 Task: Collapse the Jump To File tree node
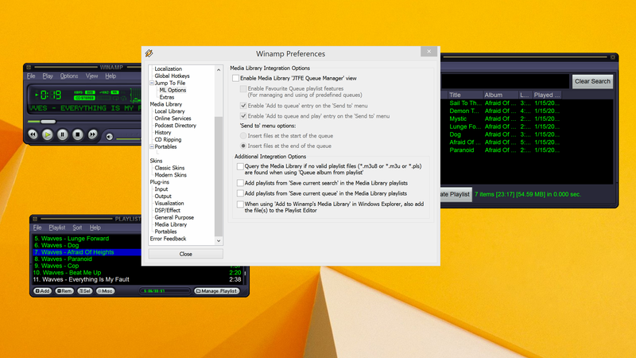click(x=152, y=83)
